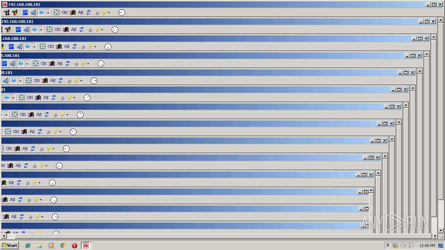The width and height of the screenshot is (445, 250).
Task: Switch outermost window to full screen mode
Action: (57, 12)
